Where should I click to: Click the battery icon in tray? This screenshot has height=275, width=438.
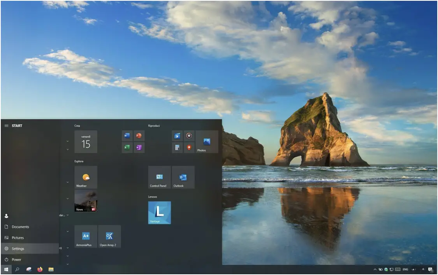380,270
